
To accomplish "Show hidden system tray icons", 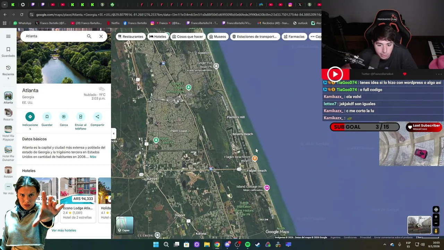I will pos(384,244).
